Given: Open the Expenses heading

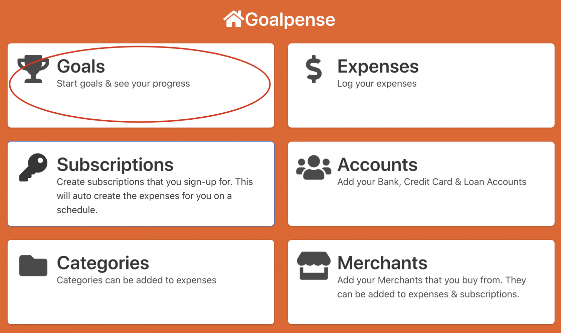Looking at the screenshot, I should [x=378, y=66].
